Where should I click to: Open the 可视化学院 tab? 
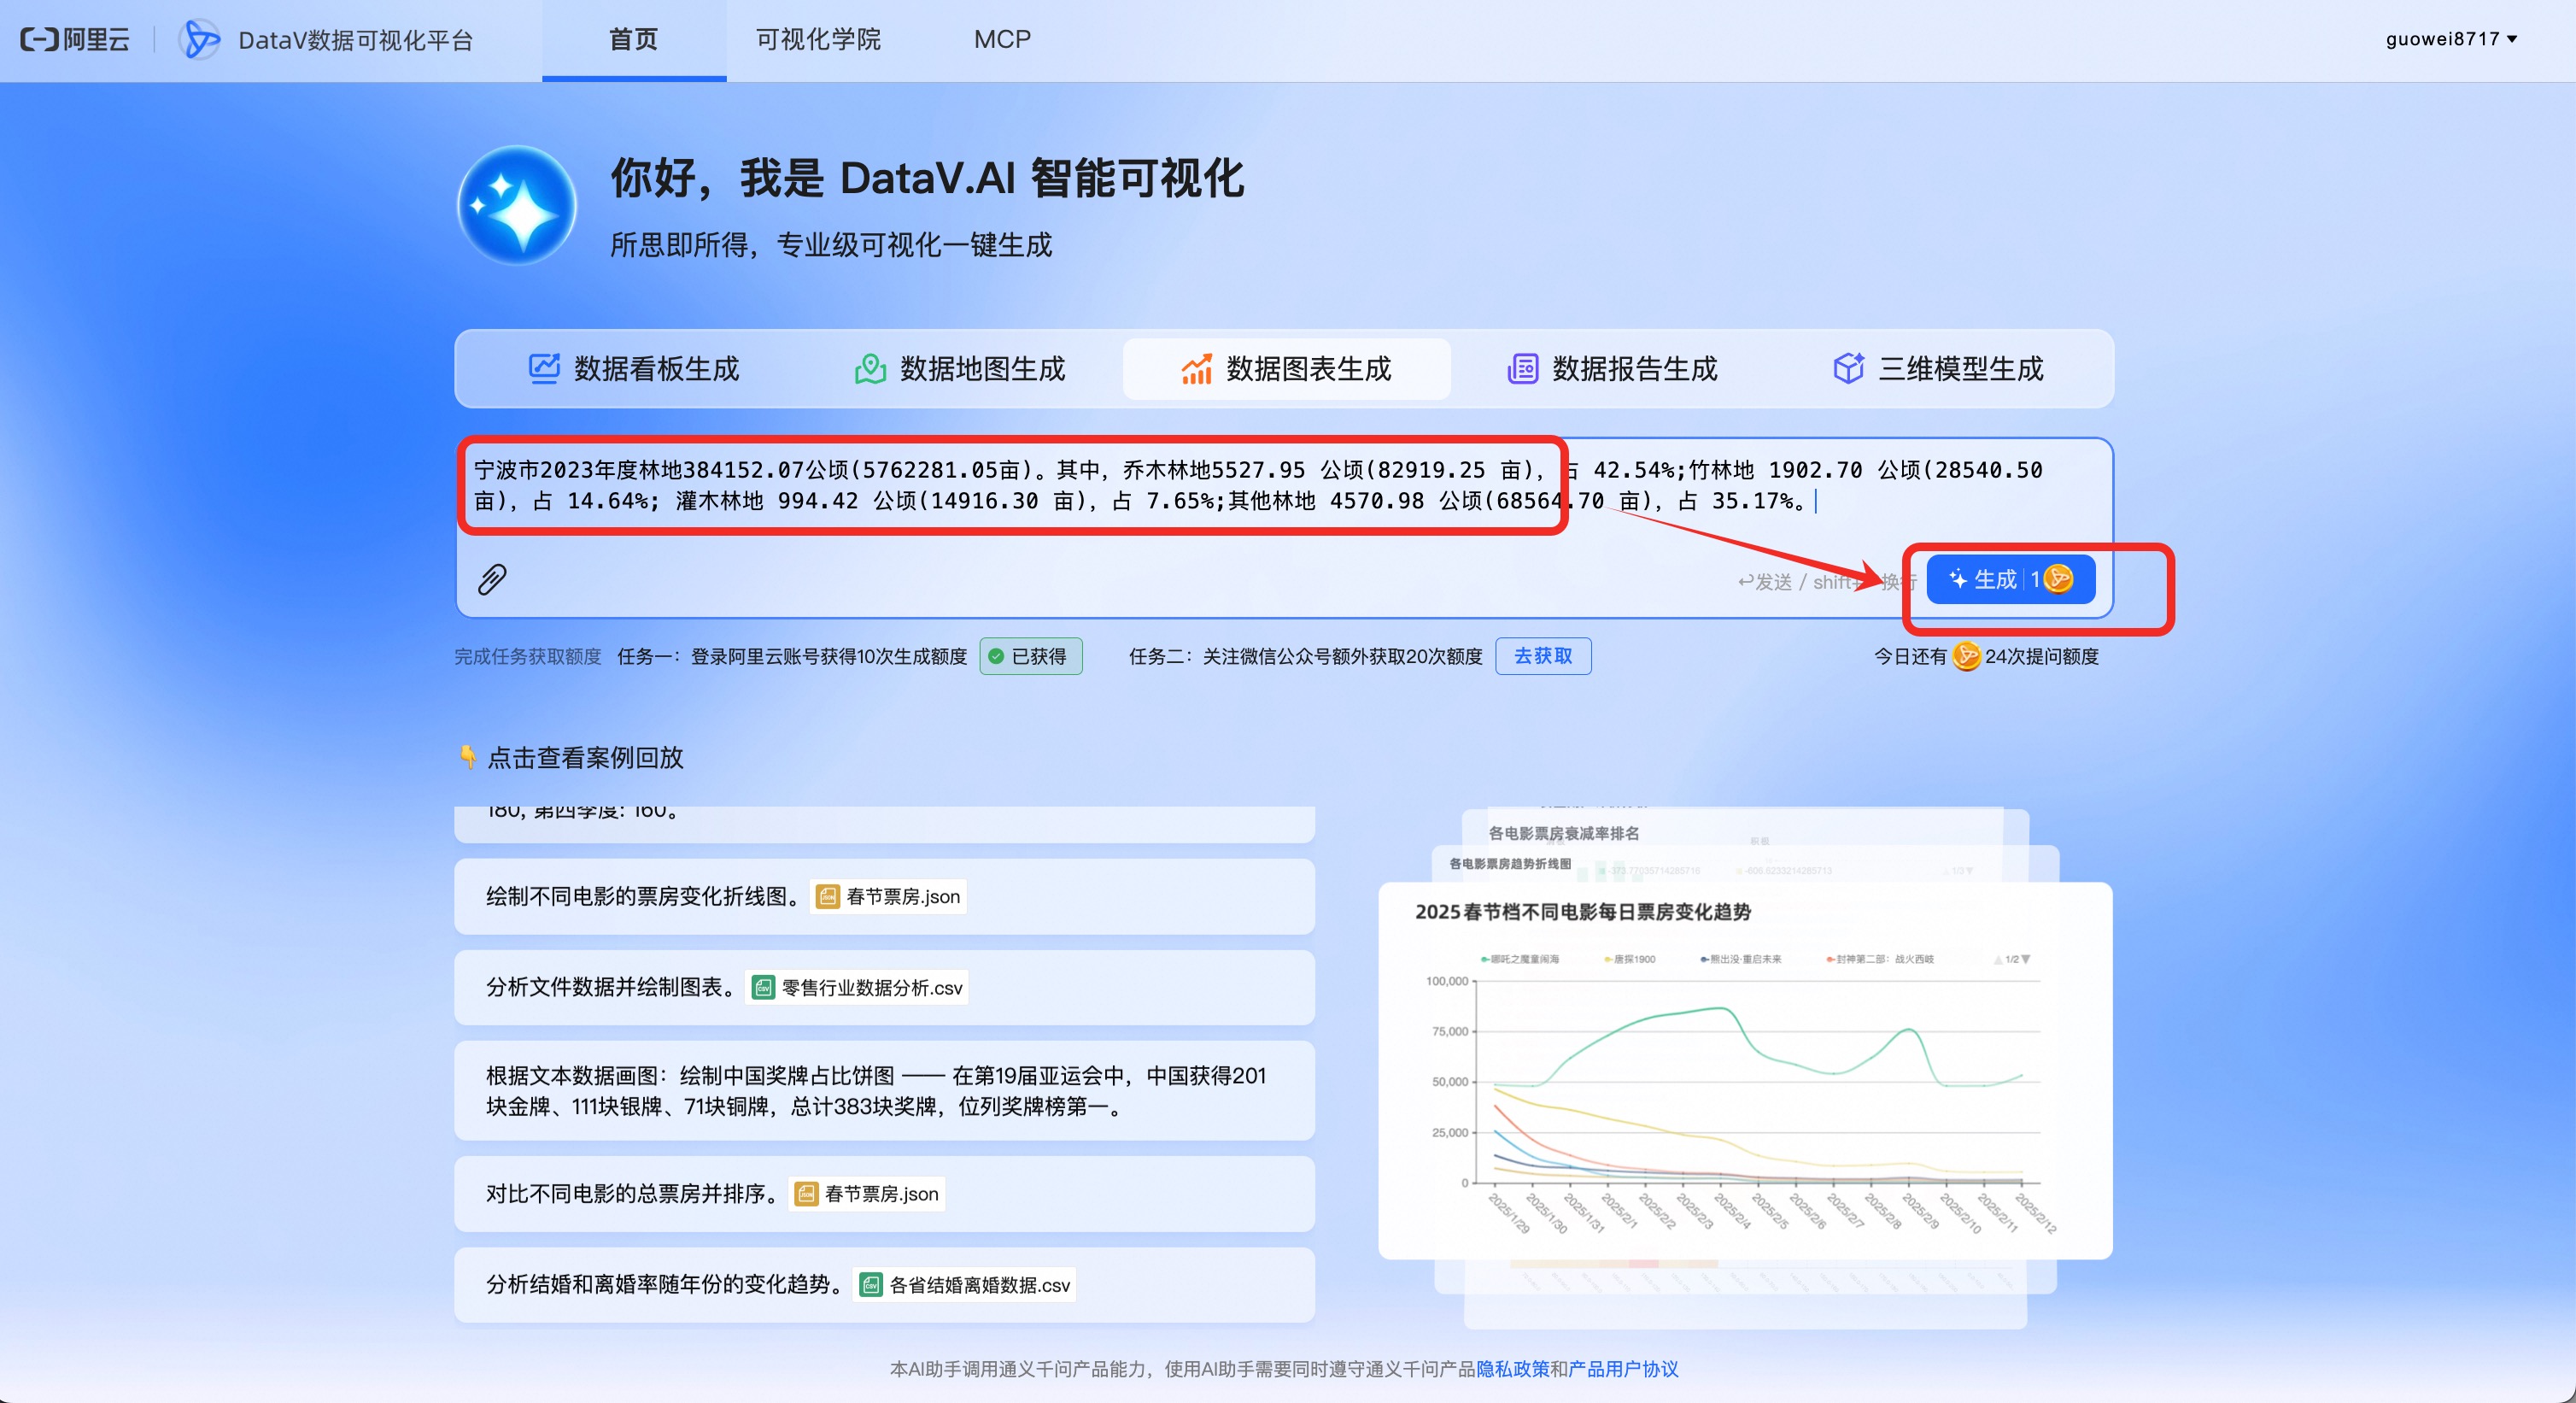click(818, 40)
